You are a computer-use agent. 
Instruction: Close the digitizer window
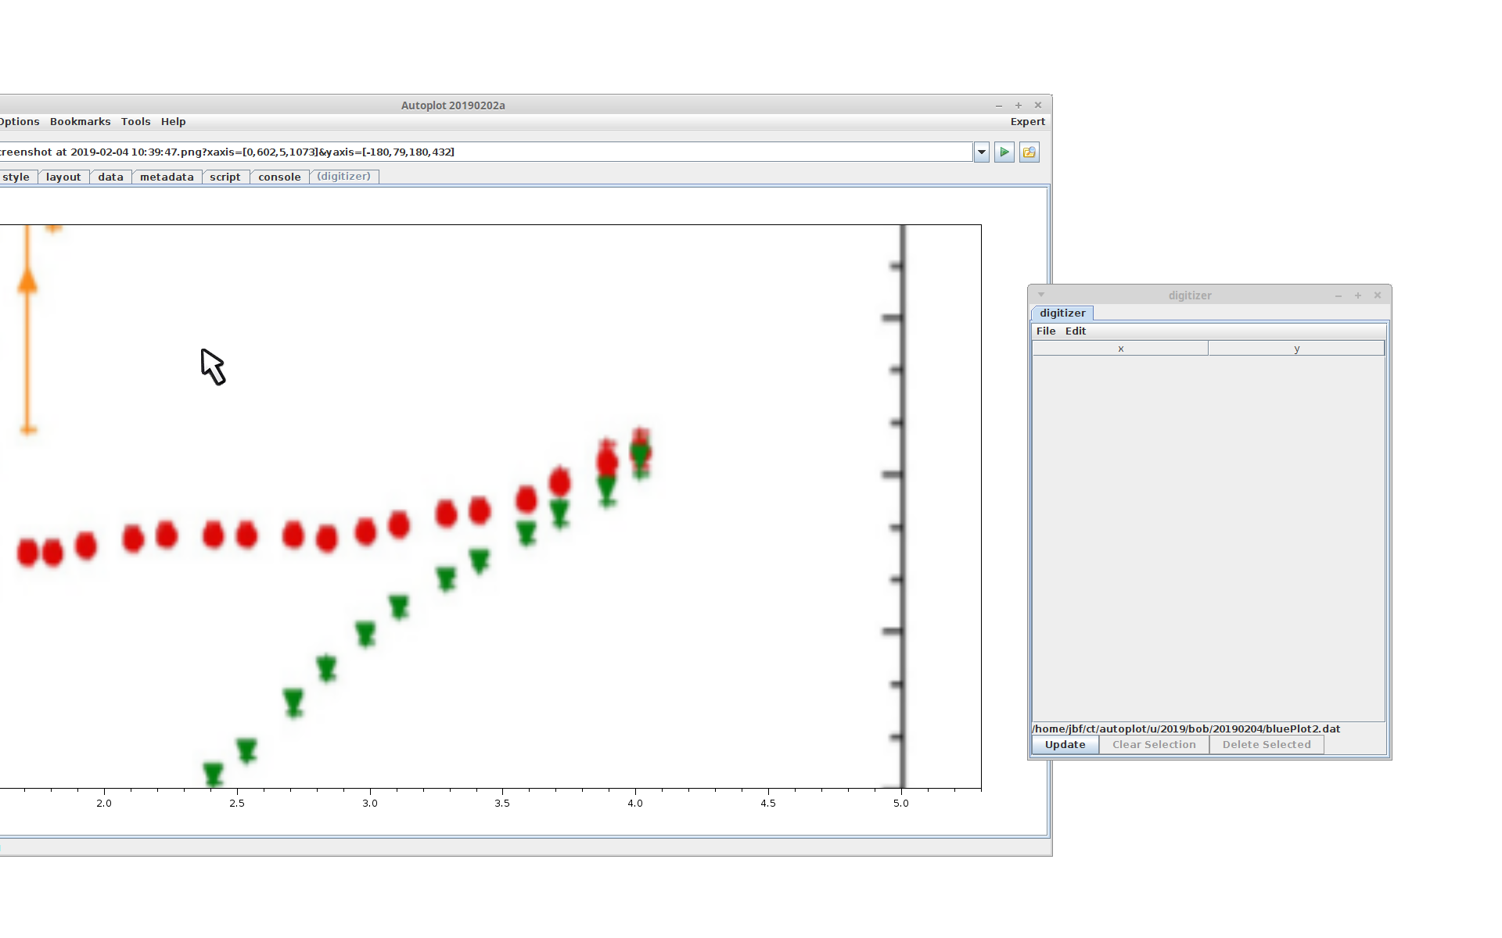(x=1378, y=295)
